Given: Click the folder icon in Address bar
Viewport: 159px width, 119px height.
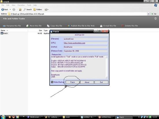Looking at the screenshot, I should pyautogui.click(x=9, y=14).
